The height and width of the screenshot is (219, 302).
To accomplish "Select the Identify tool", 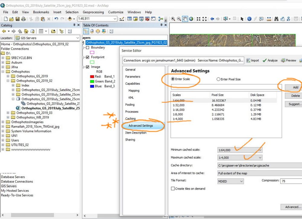I will pyautogui.click(x=249, y=19).
